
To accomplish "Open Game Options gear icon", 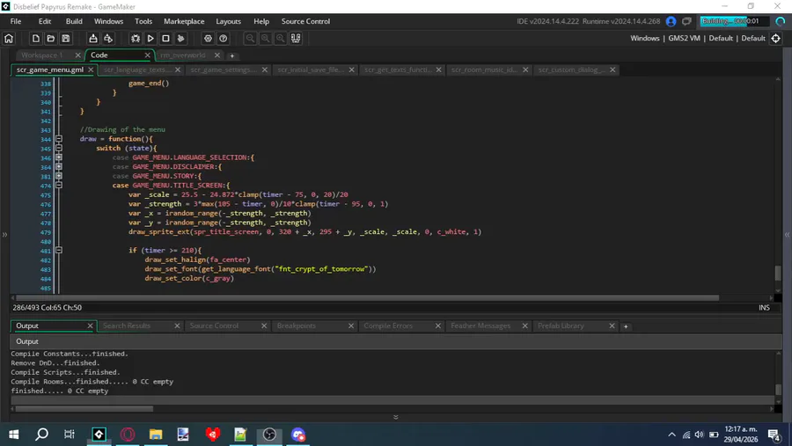I will tap(208, 39).
